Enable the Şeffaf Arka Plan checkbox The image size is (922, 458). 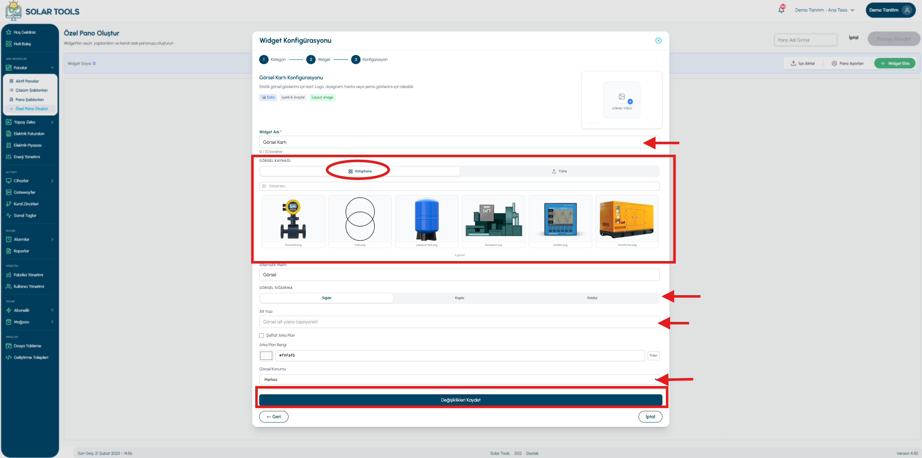click(261, 335)
